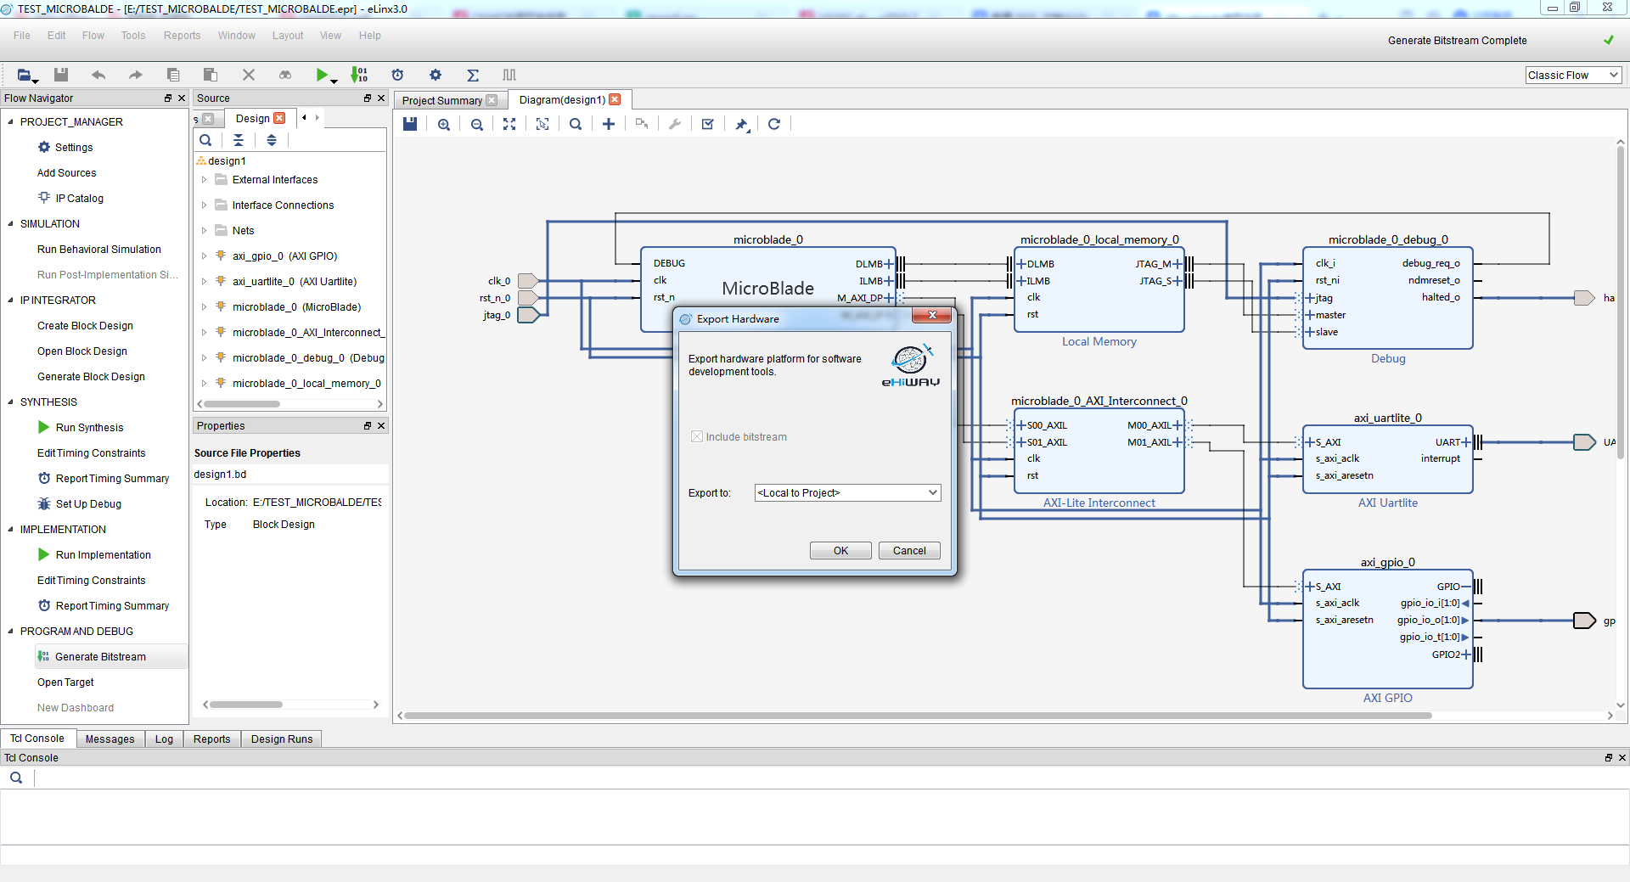Image resolution: width=1630 pixels, height=882 pixels.
Task: Click the refresh diagram icon
Action: (x=773, y=124)
